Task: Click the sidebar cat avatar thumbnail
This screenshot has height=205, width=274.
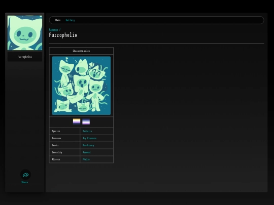Action: click(25, 33)
